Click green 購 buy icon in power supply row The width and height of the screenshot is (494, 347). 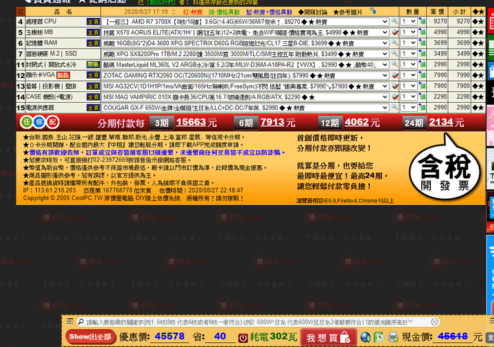pos(422,108)
